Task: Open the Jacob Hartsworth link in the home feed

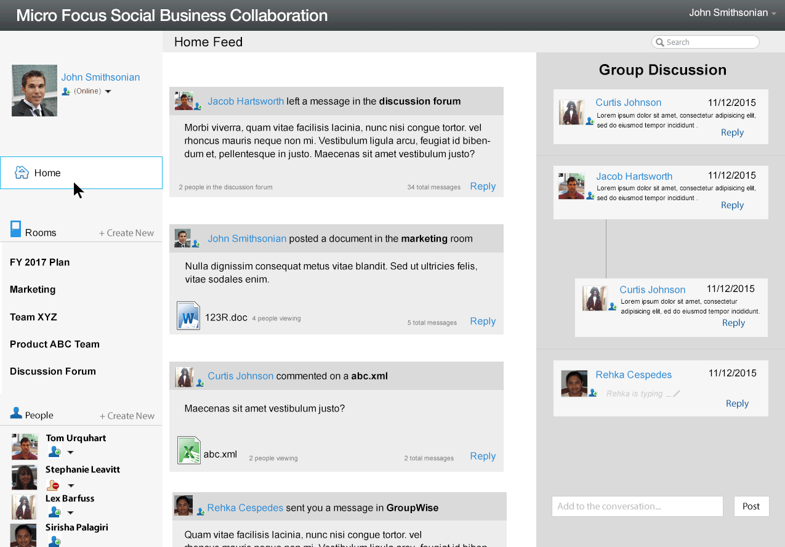Action: (x=246, y=102)
